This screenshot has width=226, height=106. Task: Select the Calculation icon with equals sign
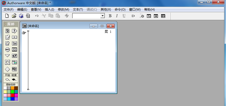pos(14,37)
